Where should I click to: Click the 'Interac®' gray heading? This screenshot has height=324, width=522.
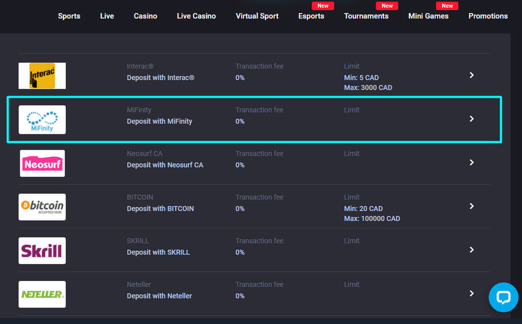(140, 66)
